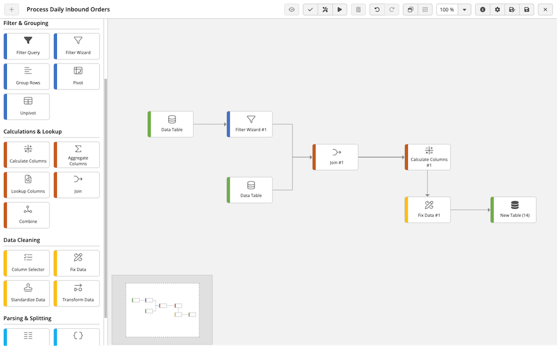557x346 pixels.
Task: Click the 100 % zoom field
Action: (x=447, y=9)
